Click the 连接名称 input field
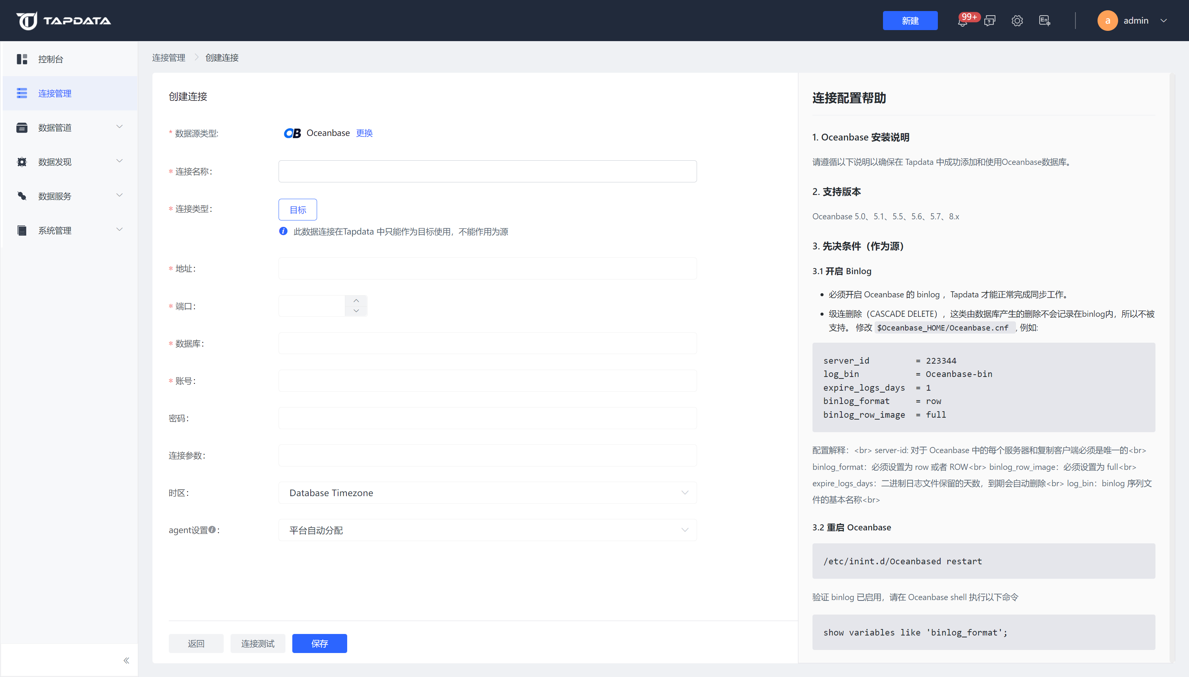Viewport: 1189px width, 677px height. pyautogui.click(x=487, y=172)
